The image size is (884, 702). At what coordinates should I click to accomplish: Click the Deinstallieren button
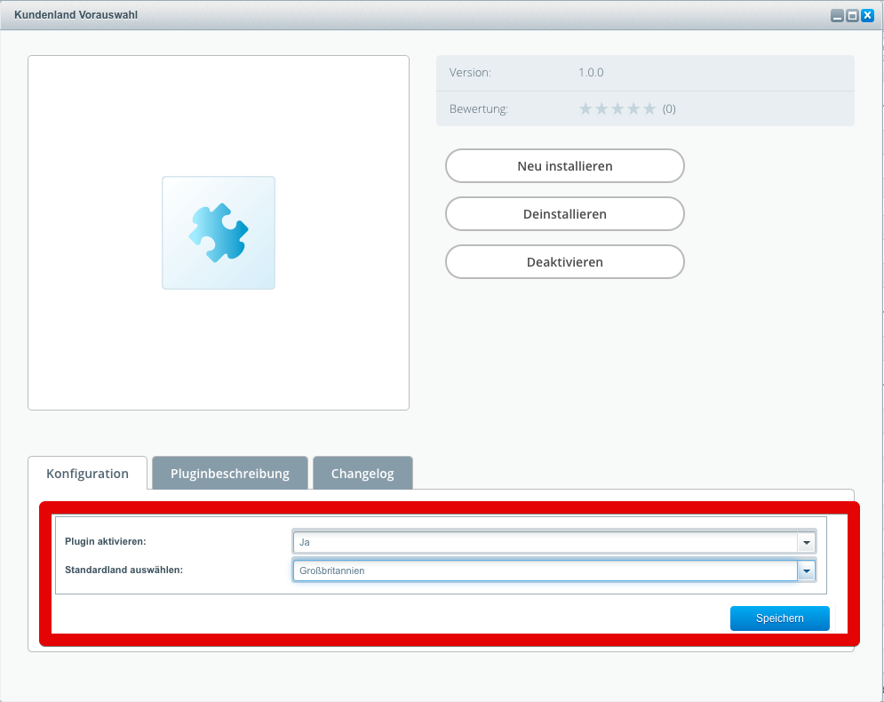pos(565,213)
